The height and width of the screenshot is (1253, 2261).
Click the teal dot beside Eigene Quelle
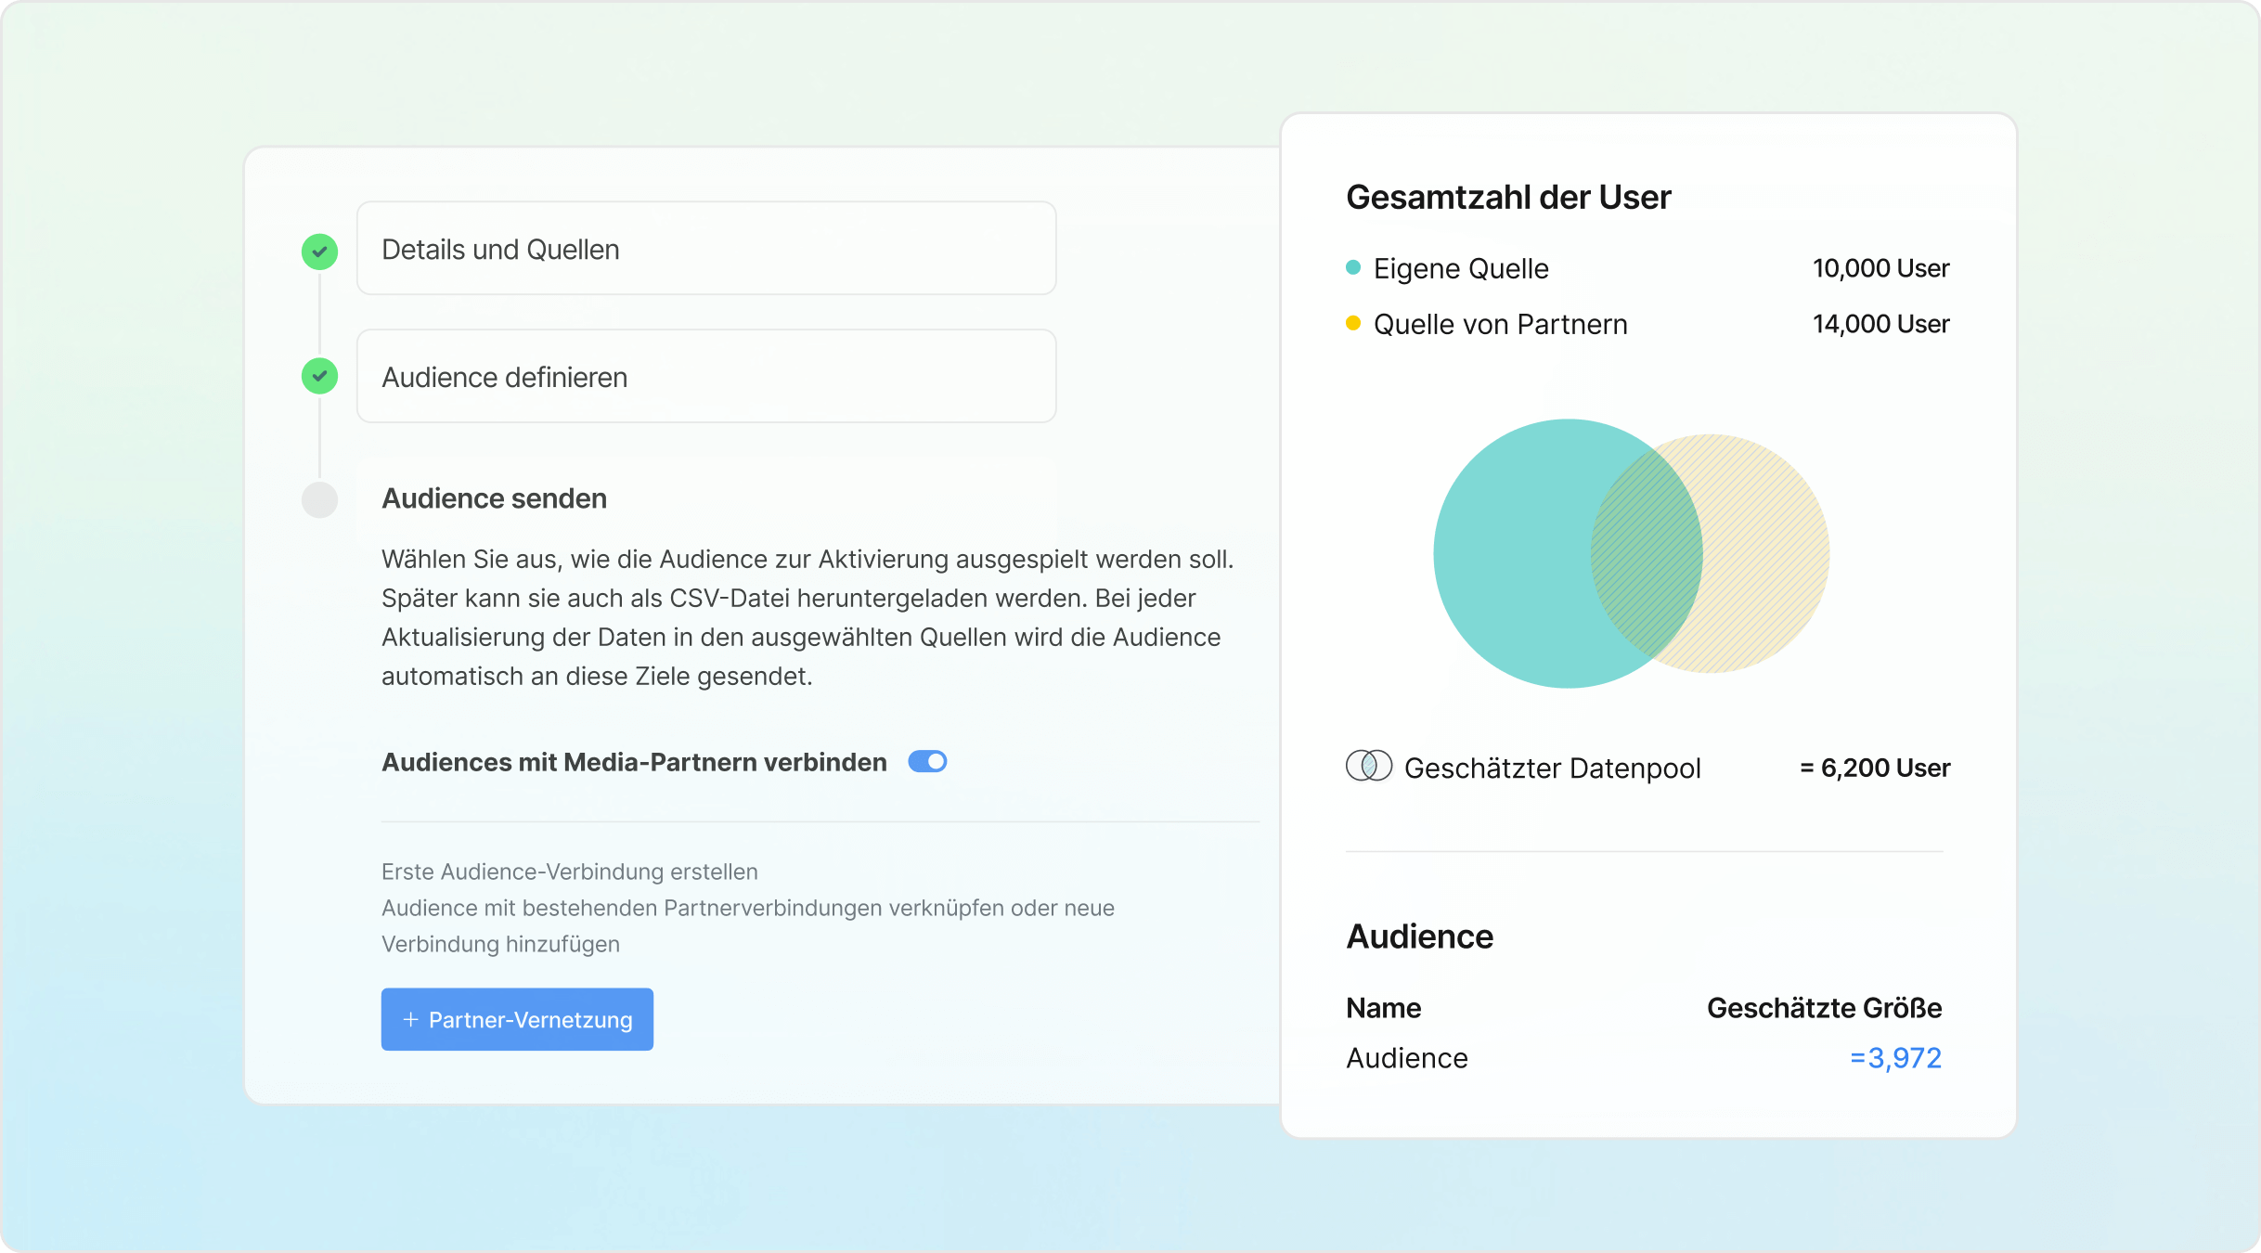(1351, 267)
